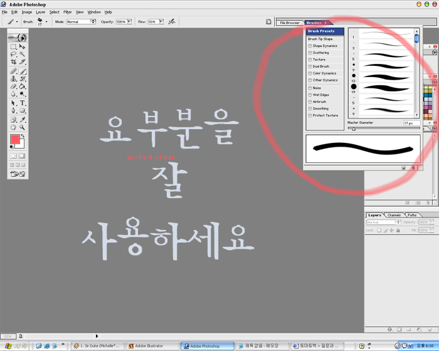Open the Brush preset picker arrow

(x=46, y=21)
